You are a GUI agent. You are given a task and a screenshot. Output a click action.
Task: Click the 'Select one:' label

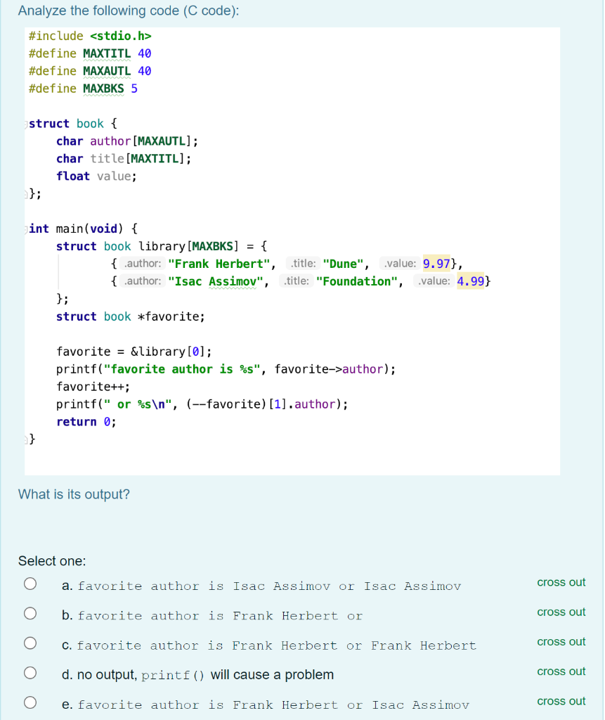point(52,561)
